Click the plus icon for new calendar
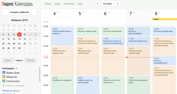 pos(3,86)
